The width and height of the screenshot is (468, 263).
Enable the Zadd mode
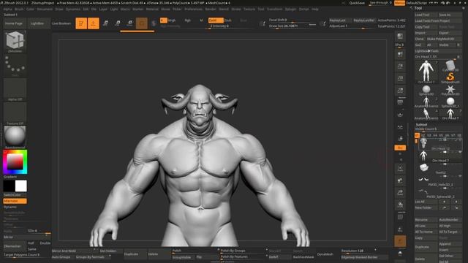pos(216,20)
